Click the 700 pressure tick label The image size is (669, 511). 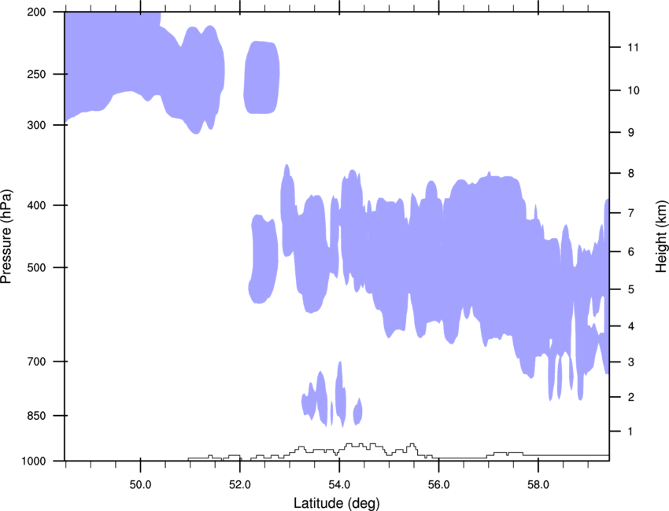coord(37,362)
